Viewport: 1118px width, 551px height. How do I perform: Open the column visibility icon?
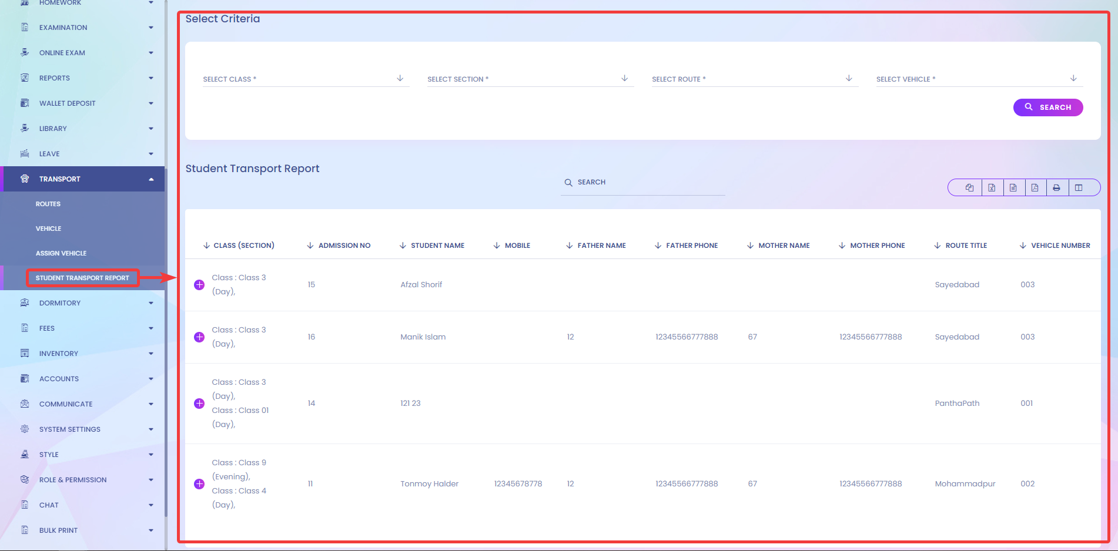click(1079, 188)
